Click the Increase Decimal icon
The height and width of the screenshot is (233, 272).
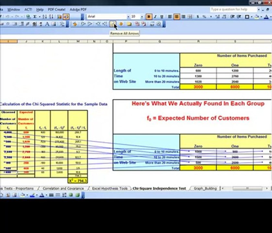coord(218,17)
